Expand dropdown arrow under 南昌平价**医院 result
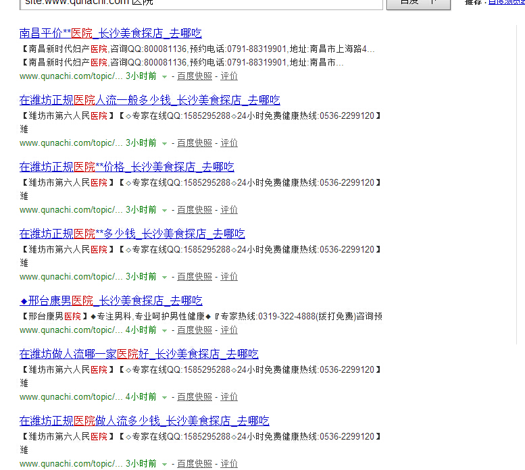 (x=164, y=77)
